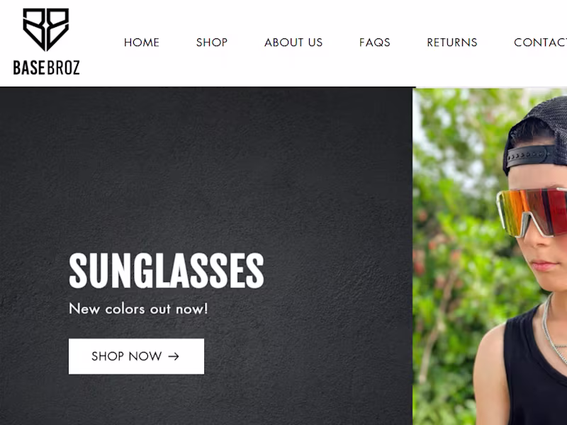Image resolution: width=567 pixels, height=425 pixels.
Task: Click the silver chain necklace in photo
Action: [554, 329]
